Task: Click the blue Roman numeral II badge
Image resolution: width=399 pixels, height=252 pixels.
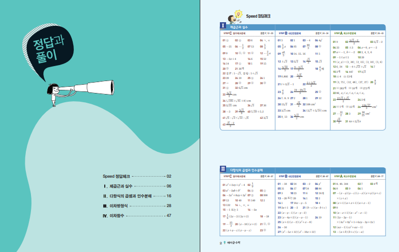Action: [222, 169]
